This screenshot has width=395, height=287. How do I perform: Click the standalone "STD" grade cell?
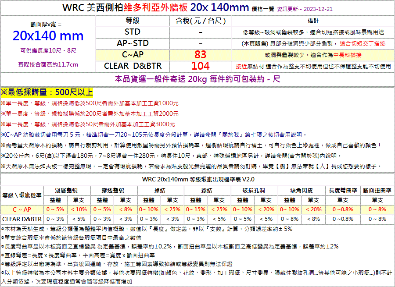pos(133,32)
